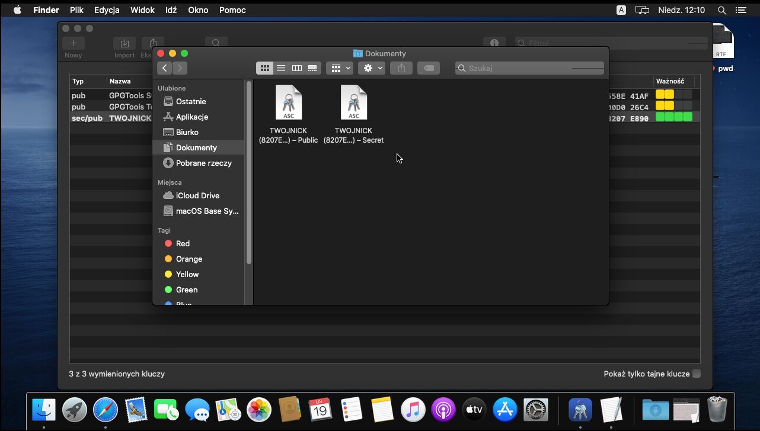Viewport: 760px width, 431px height.
Task: Enable 'Pokaż tylko tajne klucze' checkbox
Action: (x=697, y=374)
